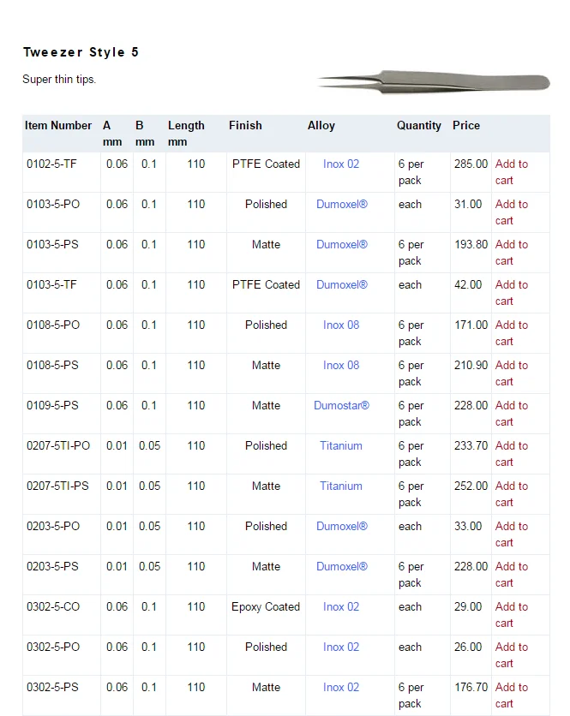Viewport: 570px width, 716px height.
Task: Open Dumoxel alloy link for 0103-5-PO
Action: pos(341,205)
